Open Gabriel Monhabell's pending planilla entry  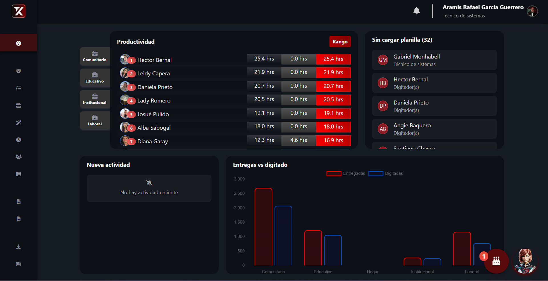tap(434, 60)
